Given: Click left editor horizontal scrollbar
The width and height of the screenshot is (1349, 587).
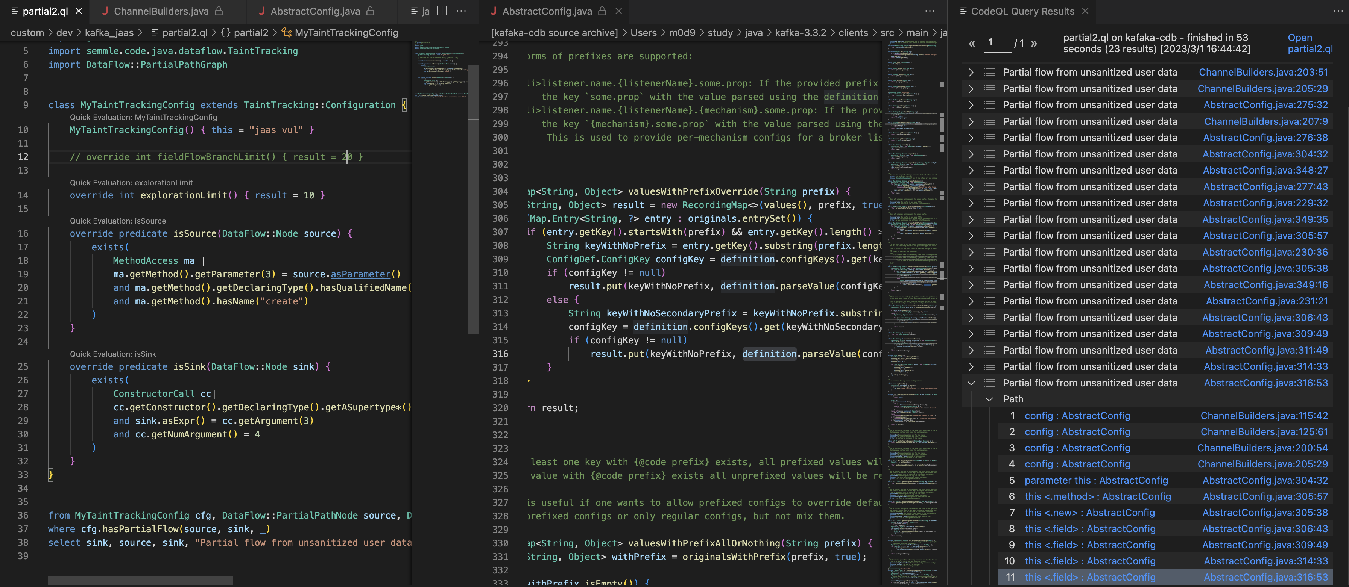Looking at the screenshot, I should pyautogui.click(x=140, y=580).
